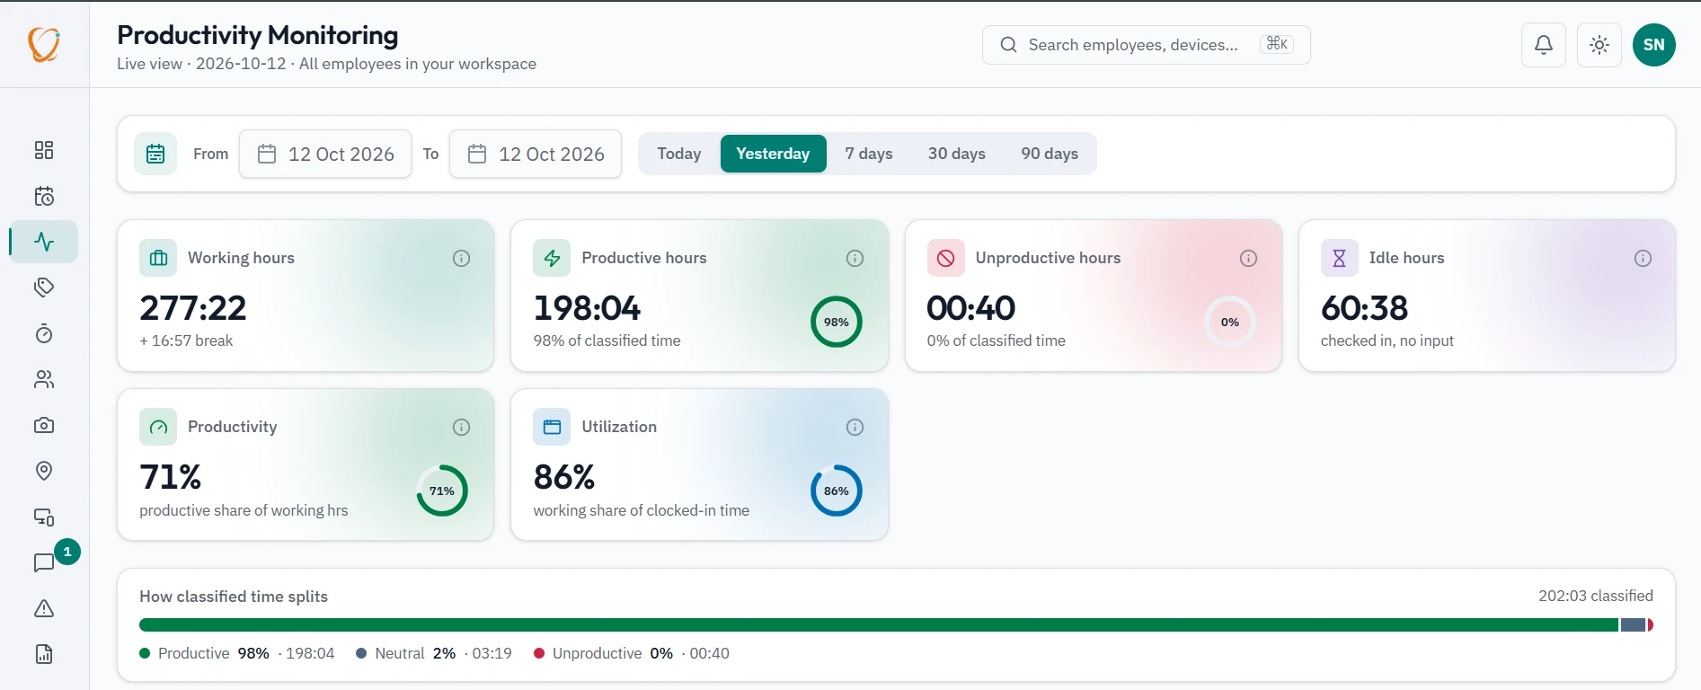Screen dimensions: 1701x690
Task: Select the 30 days range
Action: (x=957, y=154)
